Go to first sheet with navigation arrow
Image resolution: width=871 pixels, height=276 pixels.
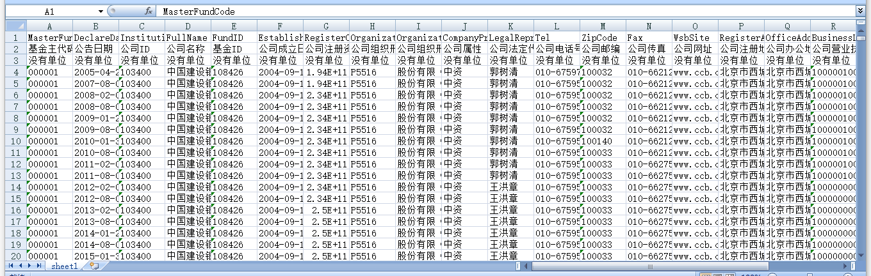10,265
